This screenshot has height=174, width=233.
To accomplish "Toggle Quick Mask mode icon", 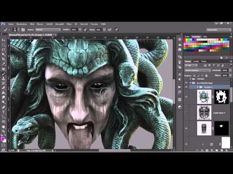I will (3, 145).
